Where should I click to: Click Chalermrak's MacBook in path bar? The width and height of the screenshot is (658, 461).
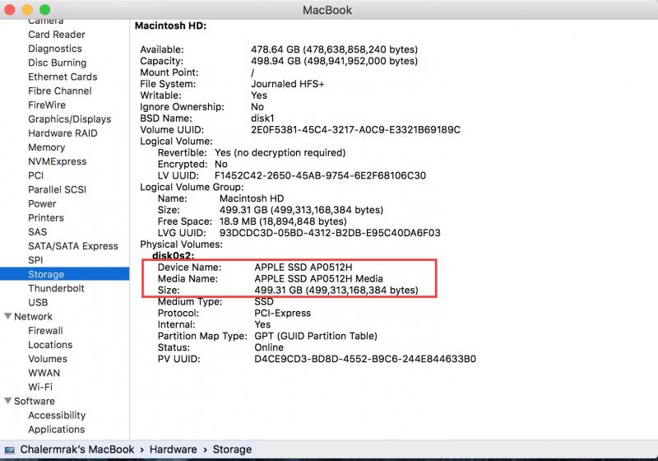coord(77,449)
